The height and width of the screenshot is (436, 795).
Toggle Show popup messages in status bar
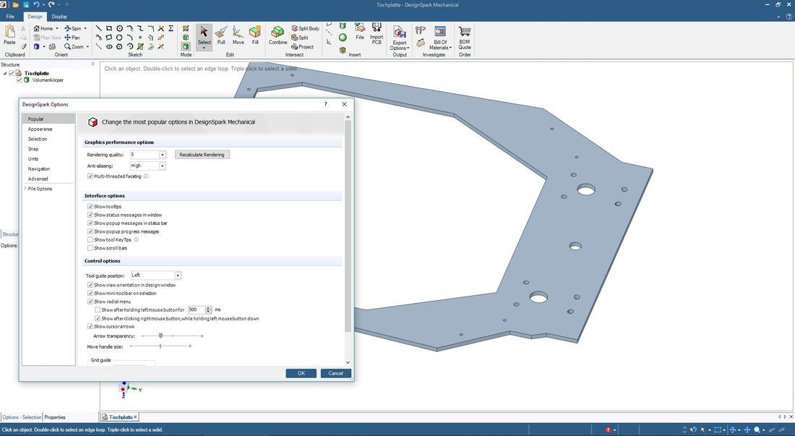point(90,223)
